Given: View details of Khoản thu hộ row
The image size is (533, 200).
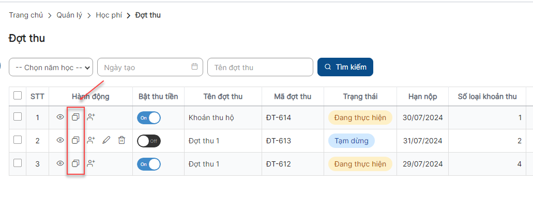Looking at the screenshot, I should (60, 117).
